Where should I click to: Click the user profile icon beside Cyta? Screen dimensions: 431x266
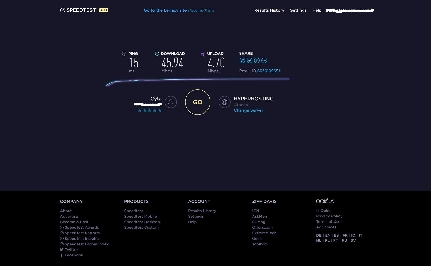click(171, 102)
